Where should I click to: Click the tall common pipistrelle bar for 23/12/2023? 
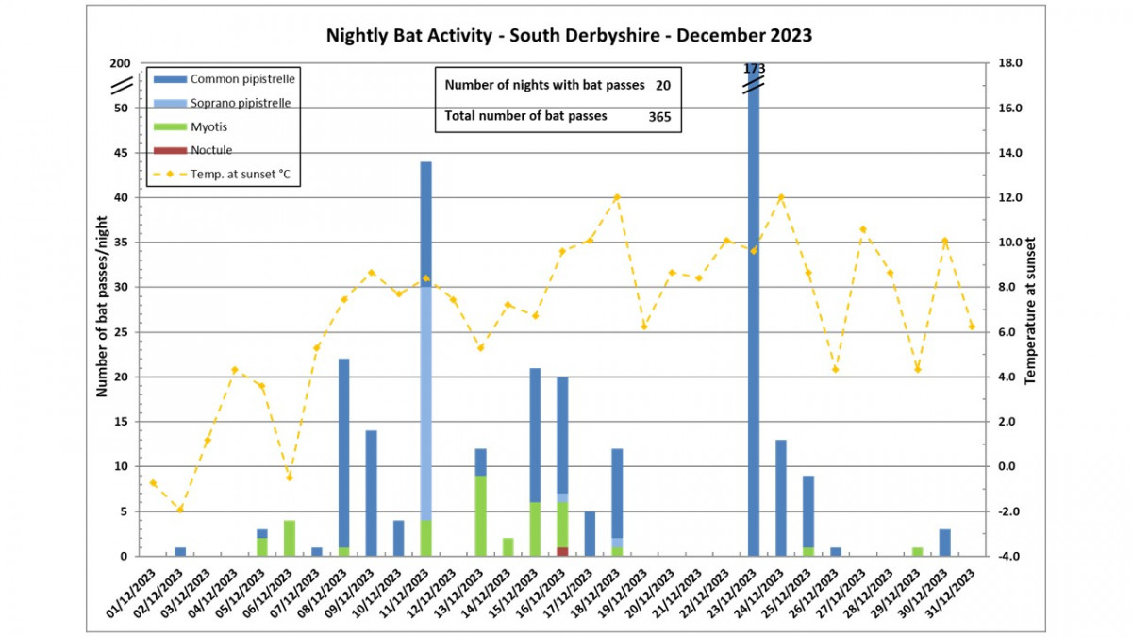click(753, 311)
